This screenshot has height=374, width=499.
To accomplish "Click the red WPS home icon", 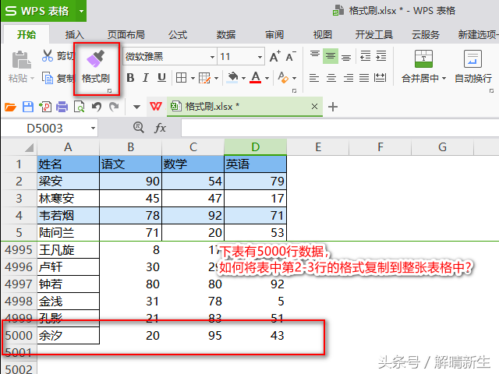I will [x=156, y=106].
